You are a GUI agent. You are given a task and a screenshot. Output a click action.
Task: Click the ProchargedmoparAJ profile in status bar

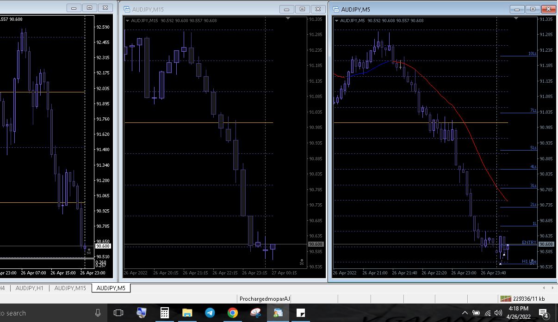(265, 299)
